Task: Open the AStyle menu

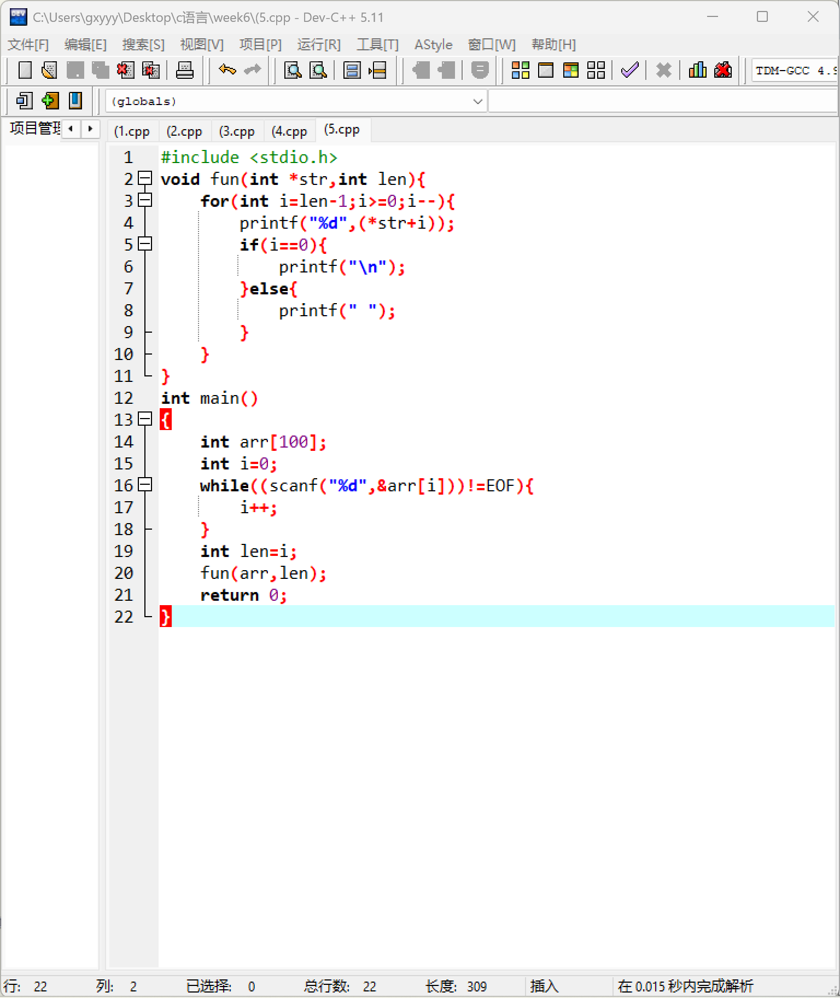Action: pos(433,44)
